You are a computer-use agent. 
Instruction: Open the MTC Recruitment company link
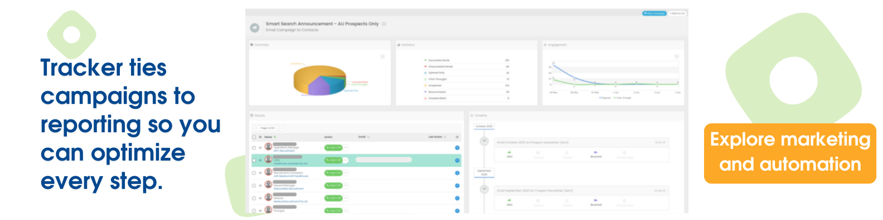[x=284, y=151]
